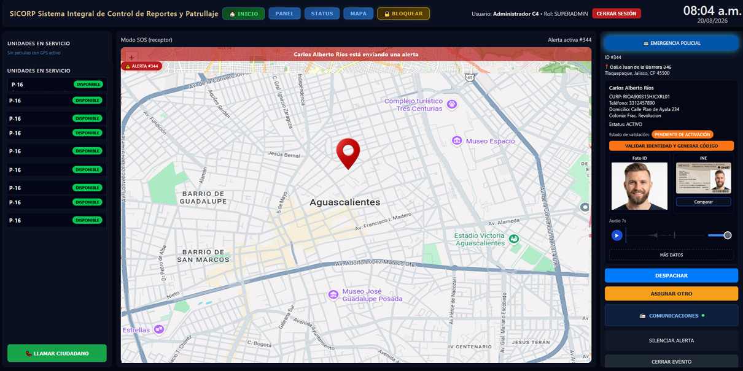Open the INE card thumbnail

(704, 178)
